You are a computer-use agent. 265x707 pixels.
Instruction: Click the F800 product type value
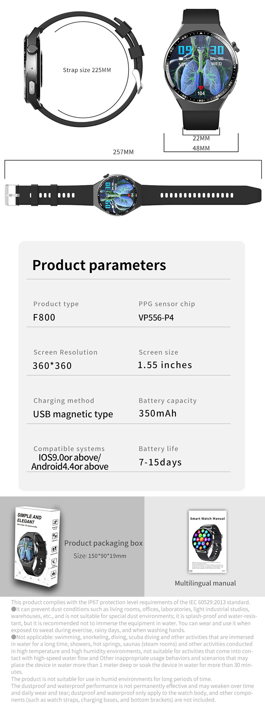44,317
